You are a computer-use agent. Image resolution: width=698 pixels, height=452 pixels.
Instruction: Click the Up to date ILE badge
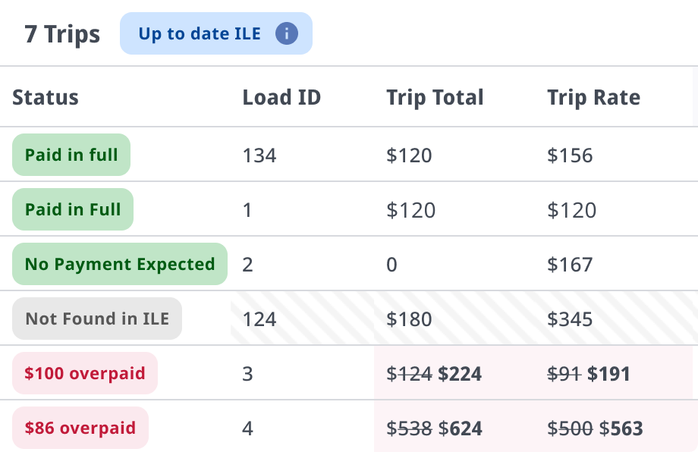click(216, 33)
